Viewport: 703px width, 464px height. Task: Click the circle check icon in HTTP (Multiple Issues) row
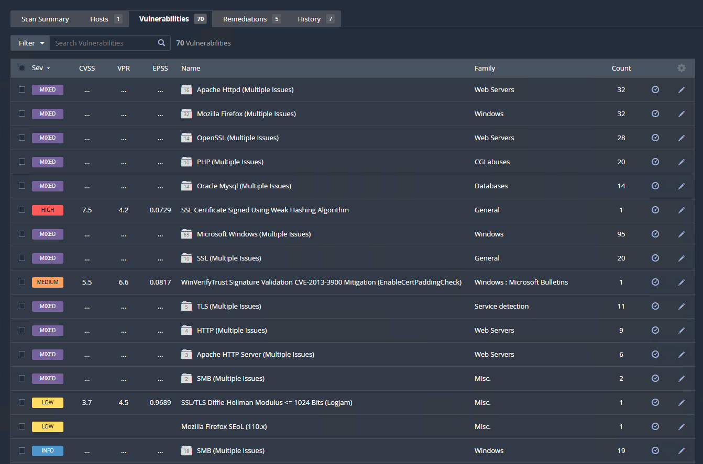[x=655, y=330]
